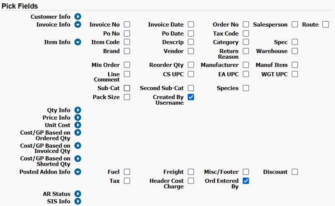335x206 pixels.
Task: Expand the Price Info arrow icon
Action: 78,117
